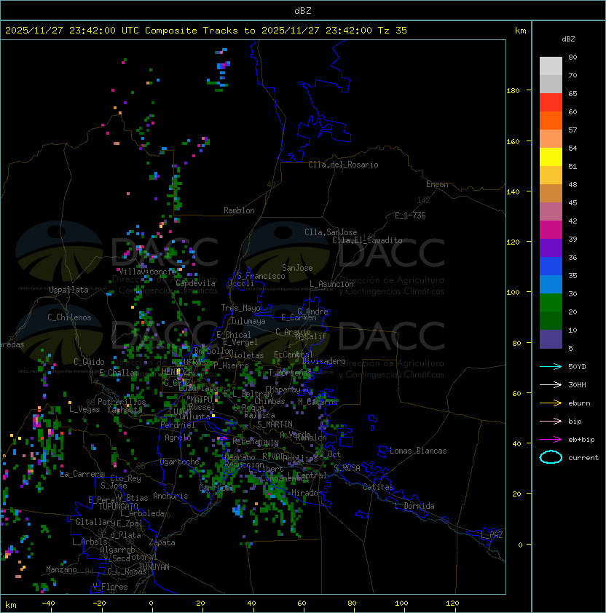Click the 'Lomas_Blancas' label
This screenshot has height=613, width=606.
418,451
